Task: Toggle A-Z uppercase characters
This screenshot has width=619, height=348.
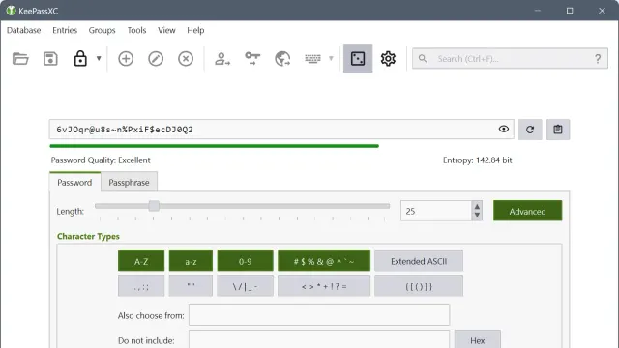Action: (141, 261)
